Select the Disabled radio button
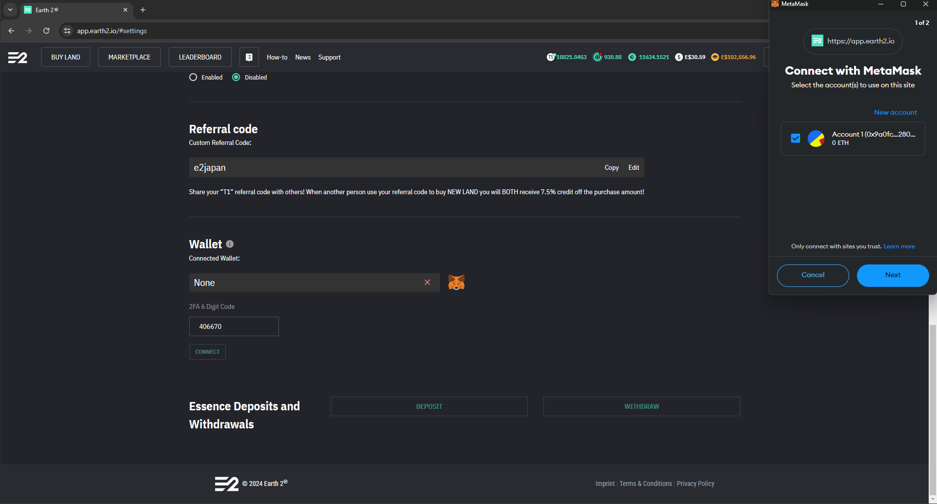 pos(236,77)
